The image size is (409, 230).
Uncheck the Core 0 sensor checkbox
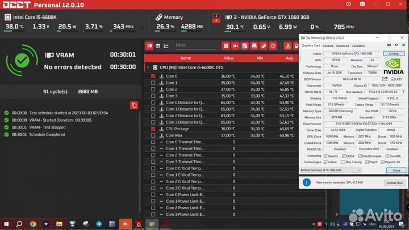click(153, 76)
